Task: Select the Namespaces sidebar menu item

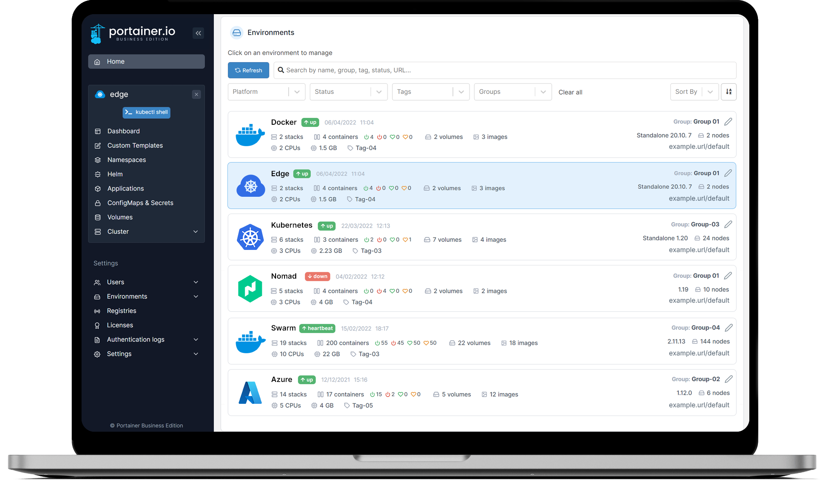Action: 127,159
